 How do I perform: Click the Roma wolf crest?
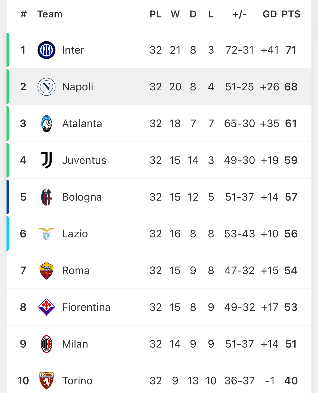(46, 271)
